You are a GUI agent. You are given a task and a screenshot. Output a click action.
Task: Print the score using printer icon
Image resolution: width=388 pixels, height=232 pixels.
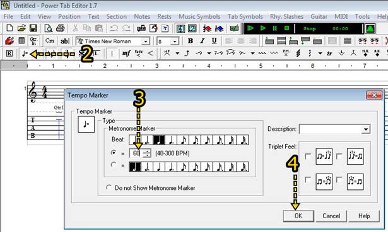(x=60, y=28)
